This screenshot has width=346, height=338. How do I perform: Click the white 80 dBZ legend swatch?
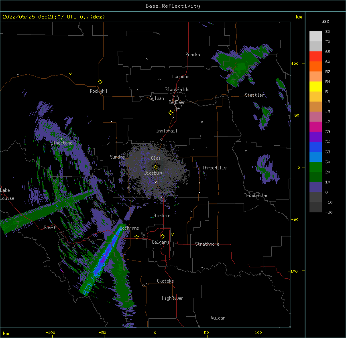pyautogui.click(x=315, y=37)
